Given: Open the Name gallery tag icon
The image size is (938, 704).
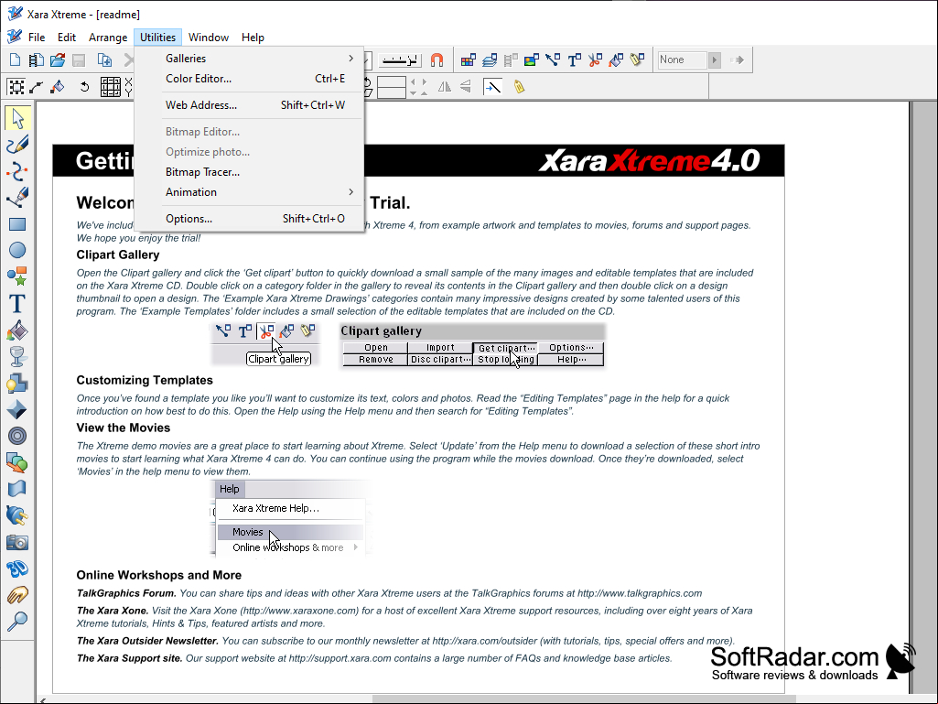Looking at the screenshot, I should (637, 60).
